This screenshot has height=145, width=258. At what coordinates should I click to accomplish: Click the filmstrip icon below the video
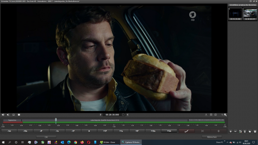tap(19, 115)
